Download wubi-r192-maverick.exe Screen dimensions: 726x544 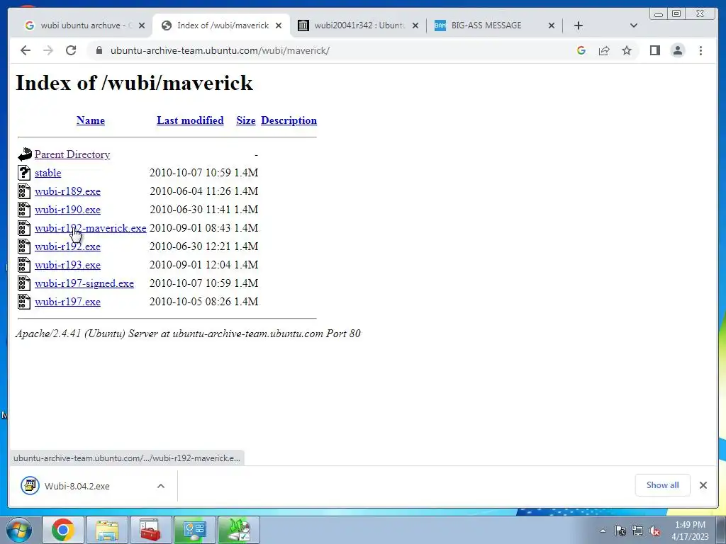pos(90,228)
